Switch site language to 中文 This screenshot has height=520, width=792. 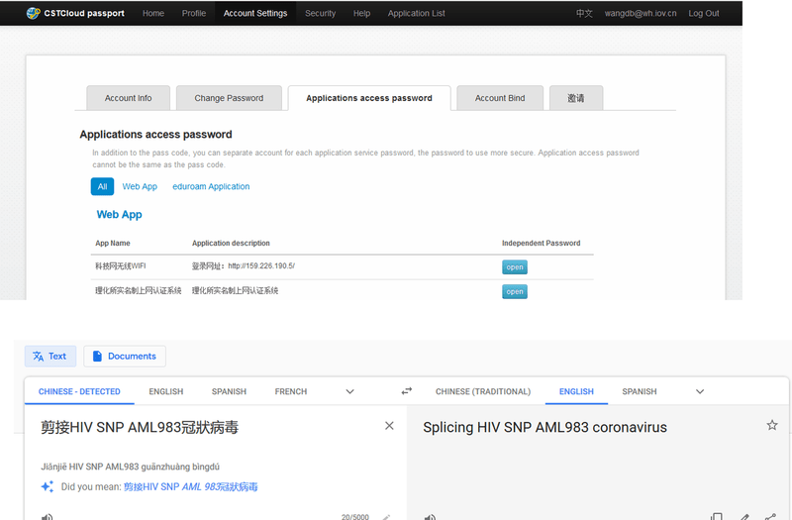click(584, 13)
